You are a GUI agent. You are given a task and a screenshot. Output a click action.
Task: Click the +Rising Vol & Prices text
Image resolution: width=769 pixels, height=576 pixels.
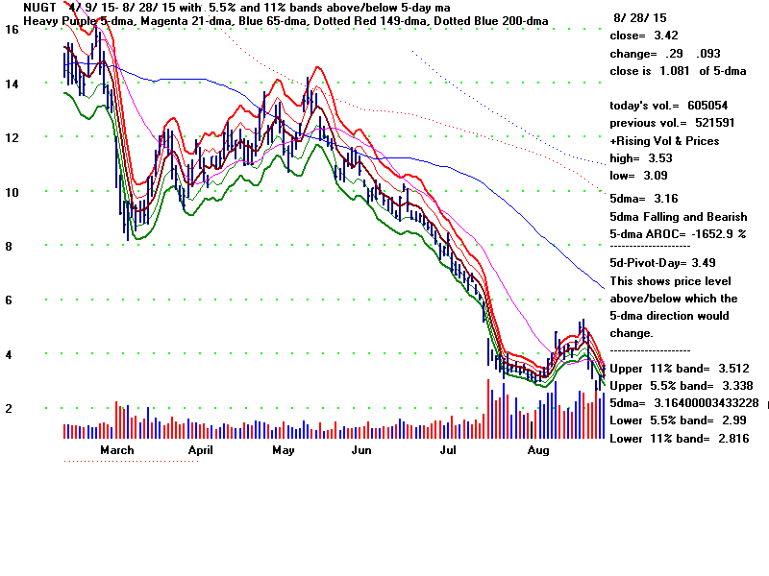665,141
